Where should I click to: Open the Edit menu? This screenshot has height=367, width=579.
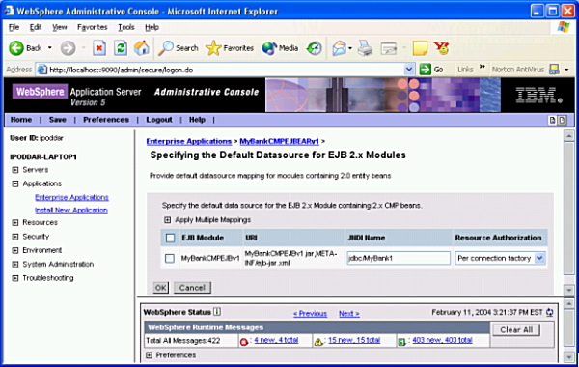[x=36, y=27]
